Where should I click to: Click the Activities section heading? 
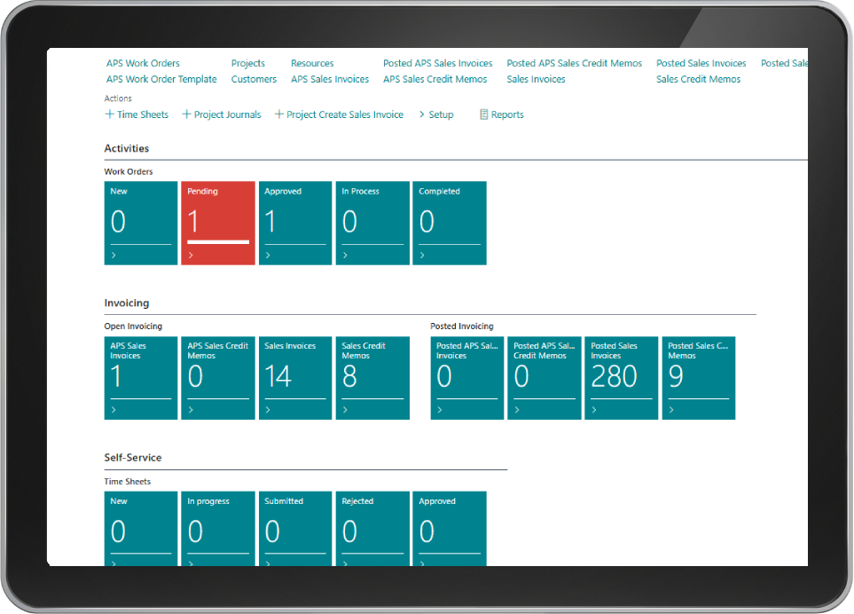click(126, 148)
